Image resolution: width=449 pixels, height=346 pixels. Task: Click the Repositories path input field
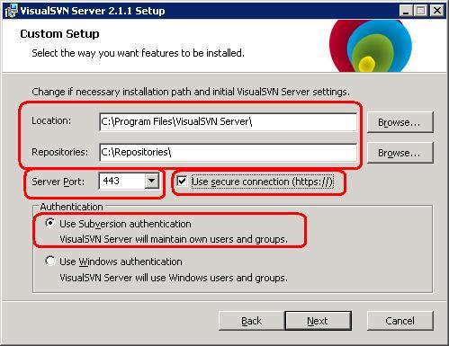click(x=228, y=153)
